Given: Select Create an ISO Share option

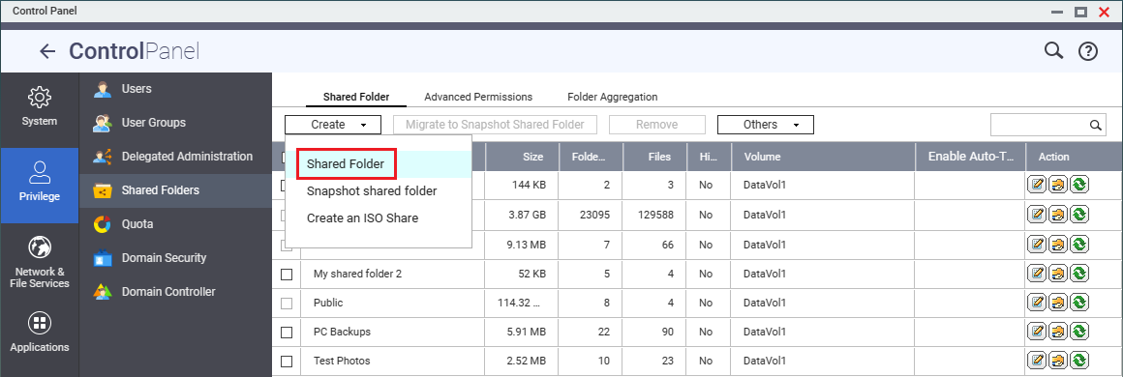Looking at the screenshot, I should (362, 217).
